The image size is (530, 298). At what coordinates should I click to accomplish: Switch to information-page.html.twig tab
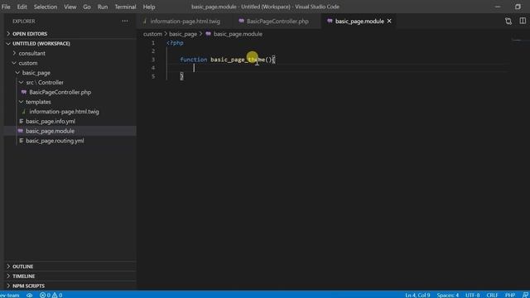tap(185, 22)
